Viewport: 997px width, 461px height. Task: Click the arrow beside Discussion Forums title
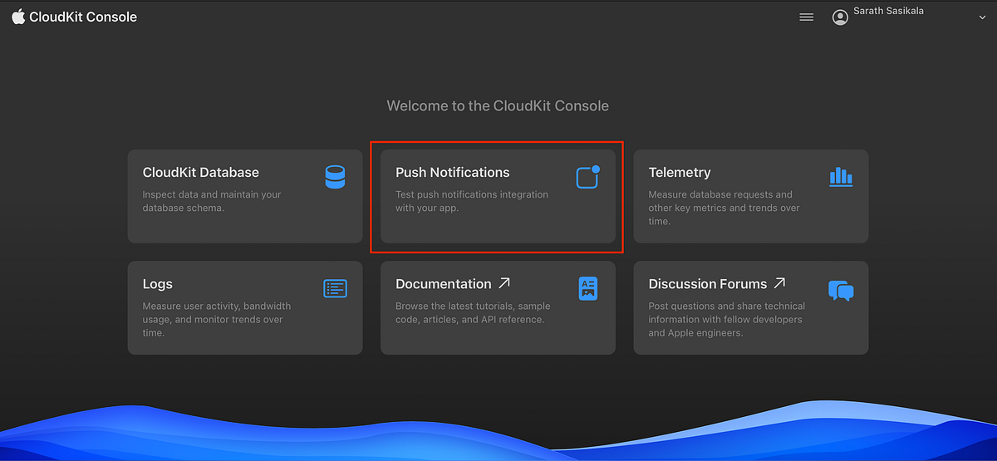[x=778, y=283]
